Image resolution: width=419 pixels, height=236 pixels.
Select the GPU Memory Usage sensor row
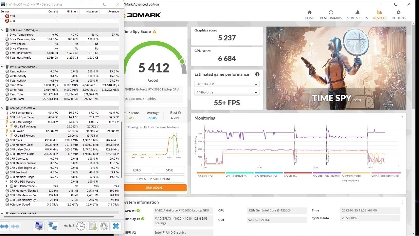(x=60, y=177)
